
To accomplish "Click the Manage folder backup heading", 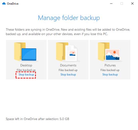I will [69, 18].
